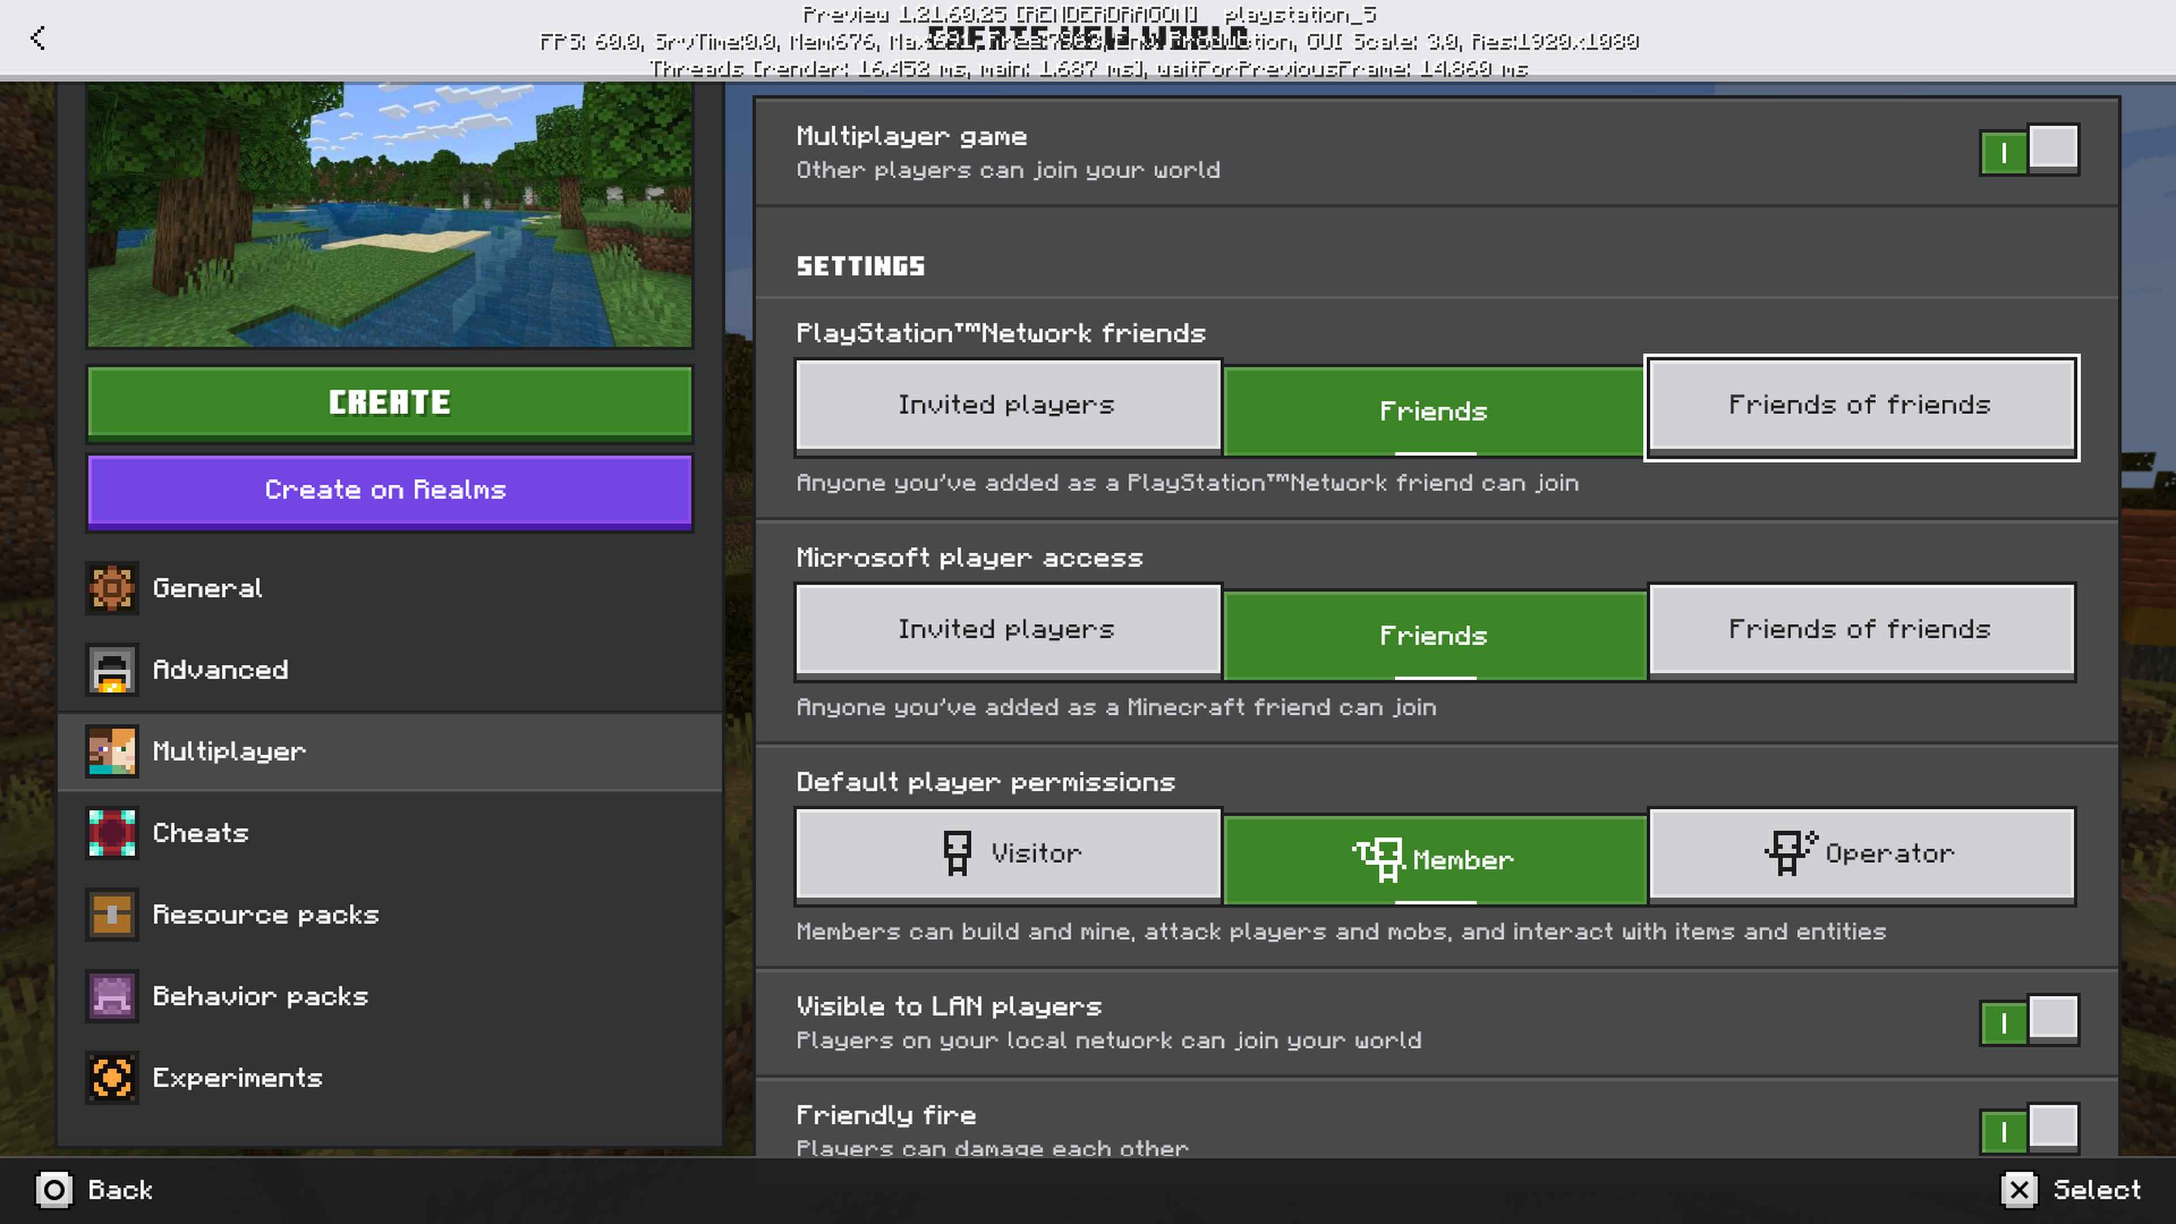Click the world preview thumbnail image
This screenshot has height=1224, width=2176.
pos(389,215)
